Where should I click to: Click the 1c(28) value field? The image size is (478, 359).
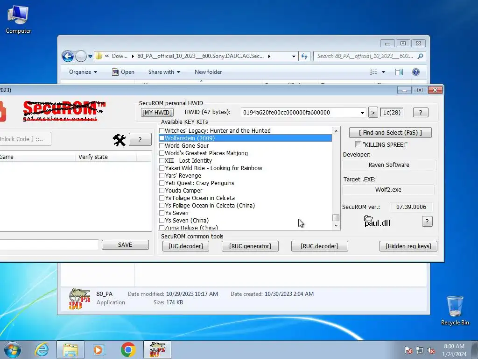click(x=392, y=112)
